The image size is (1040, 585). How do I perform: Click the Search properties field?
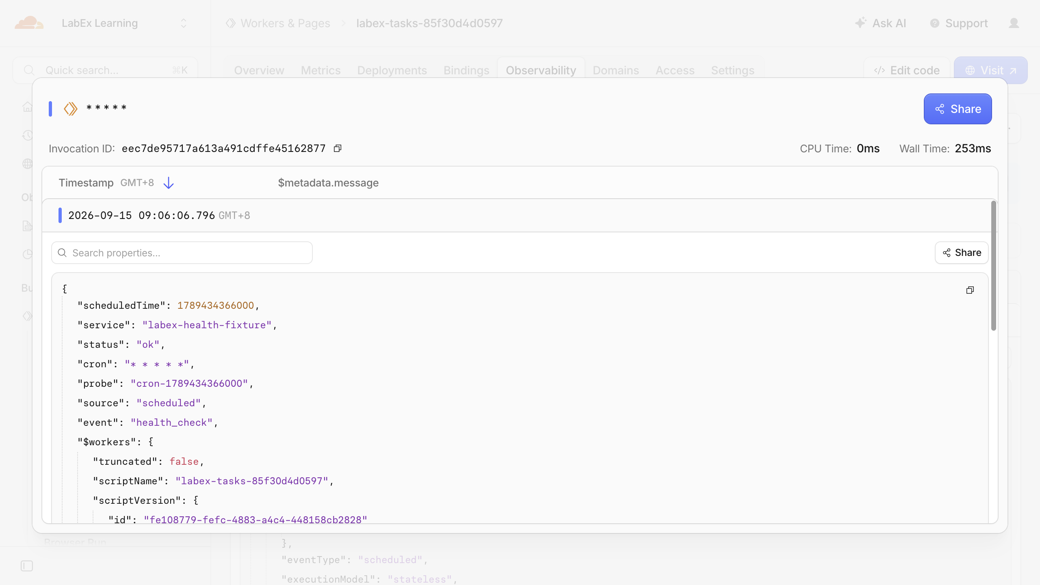pos(182,253)
